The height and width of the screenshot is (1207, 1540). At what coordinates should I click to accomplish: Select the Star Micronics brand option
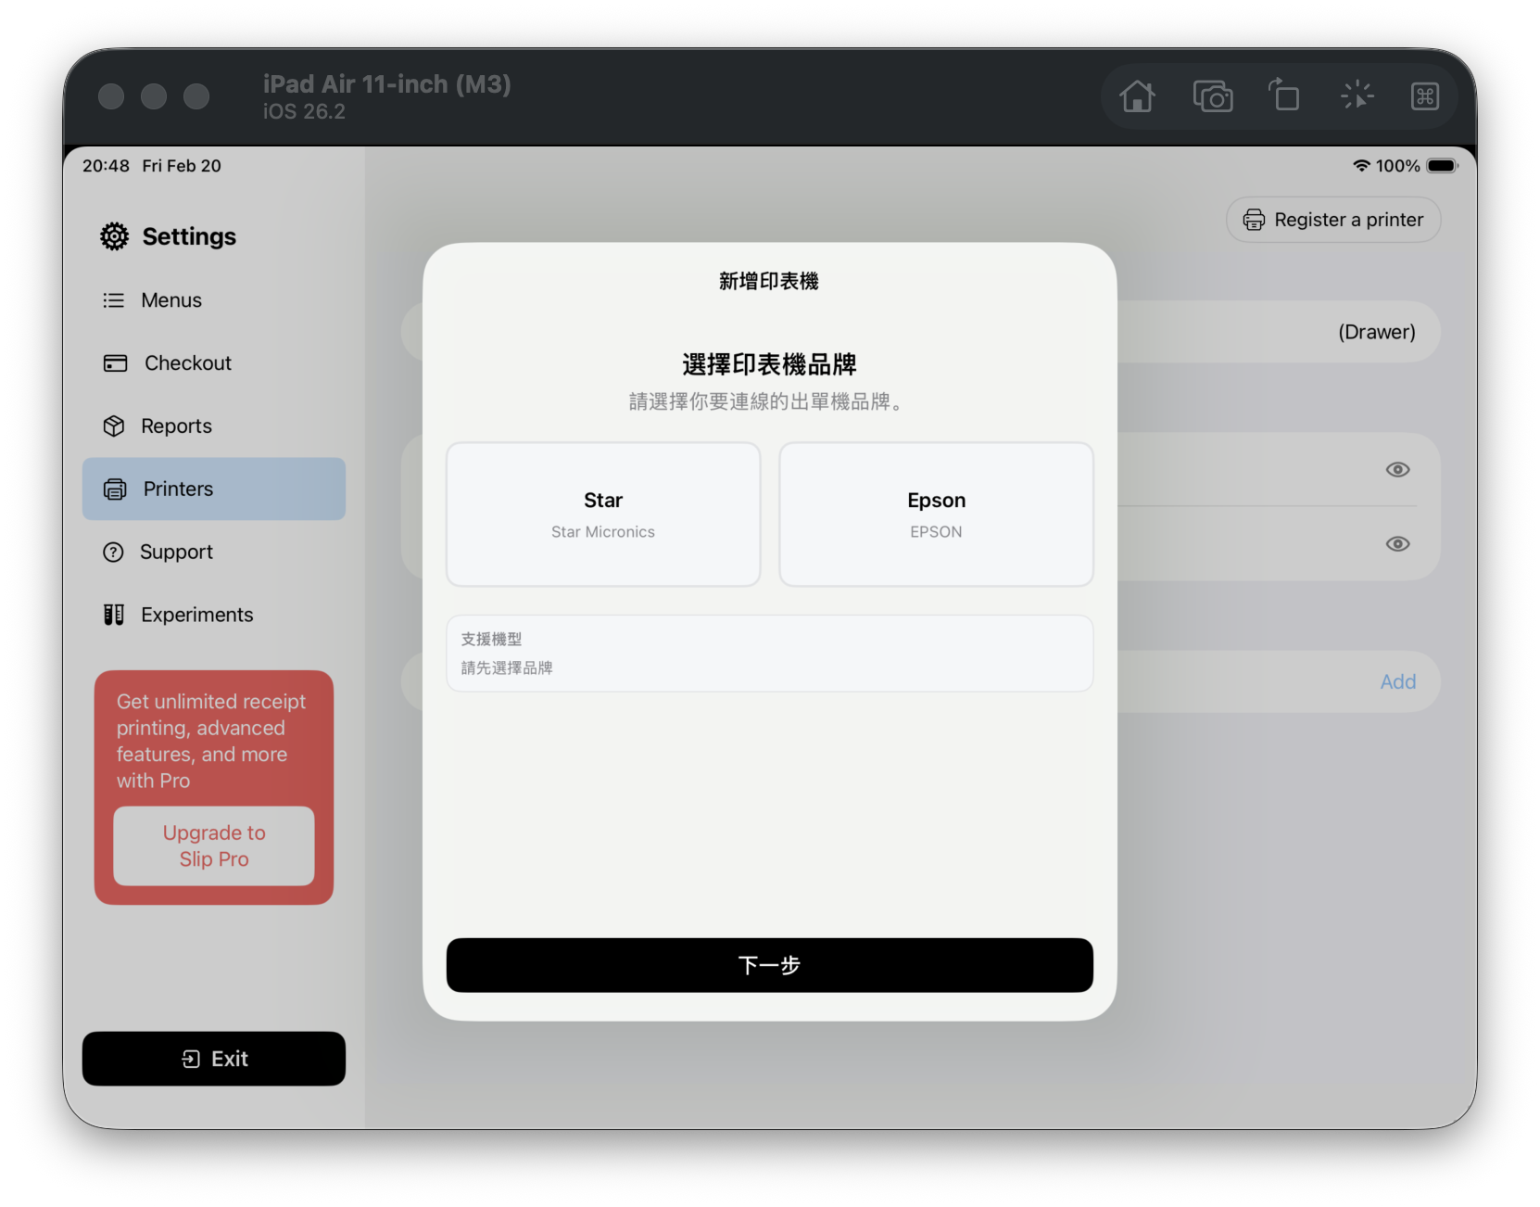click(603, 515)
